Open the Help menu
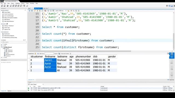The width and height of the screenshot is (175, 98). [36, 3]
